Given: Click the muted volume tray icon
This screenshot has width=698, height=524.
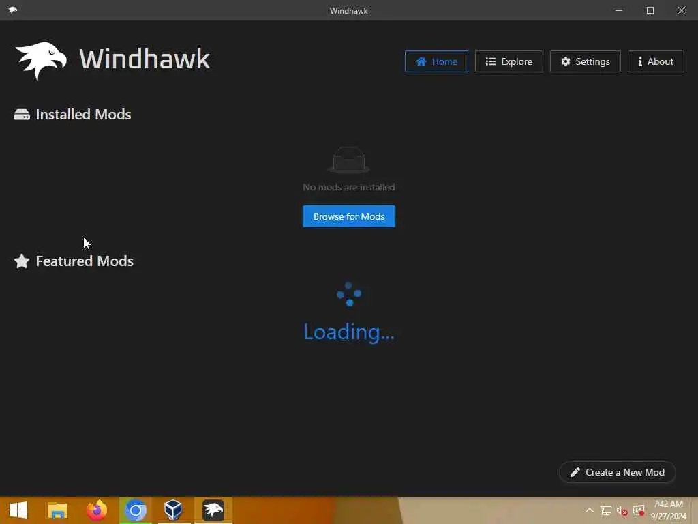Looking at the screenshot, I should coord(622,510).
